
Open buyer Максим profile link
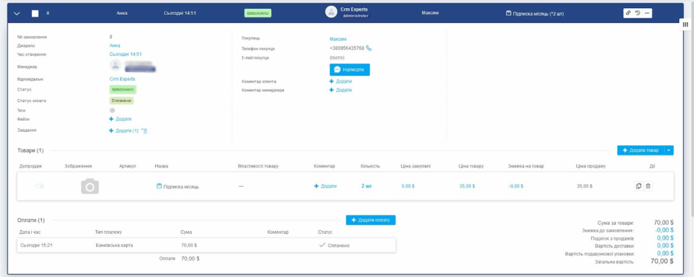338,39
